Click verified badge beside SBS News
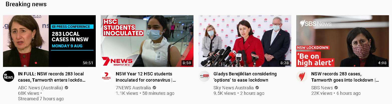The width and height of the screenshot is (392, 104). coord(336,88)
